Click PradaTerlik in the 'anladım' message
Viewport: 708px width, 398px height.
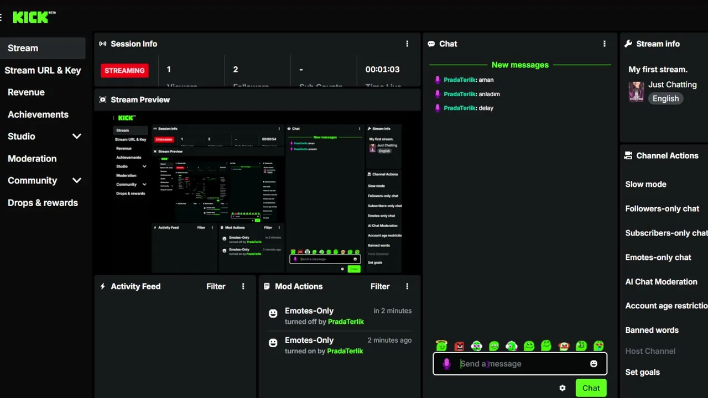(x=460, y=94)
